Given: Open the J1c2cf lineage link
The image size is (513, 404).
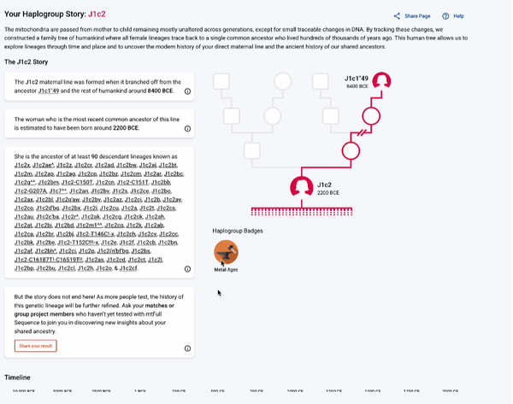Looking at the screenshot, I should [x=128, y=268].
